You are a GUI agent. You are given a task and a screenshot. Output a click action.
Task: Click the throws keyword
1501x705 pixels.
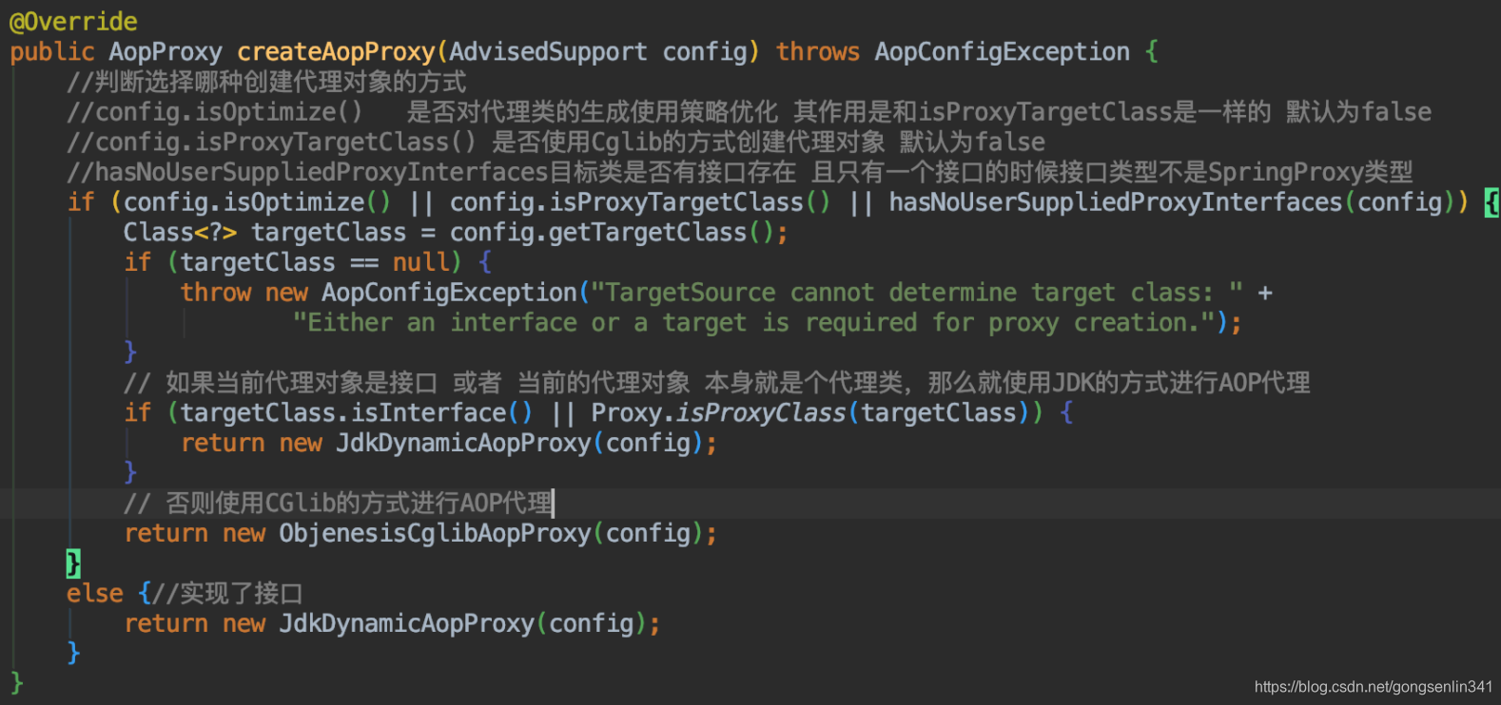[x=818, y=51]
